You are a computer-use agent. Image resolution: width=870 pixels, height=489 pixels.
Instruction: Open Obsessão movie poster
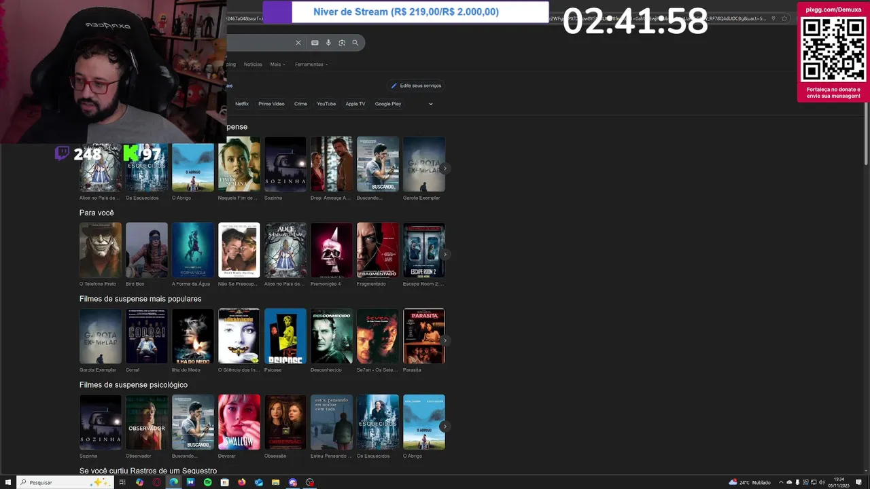285,422
